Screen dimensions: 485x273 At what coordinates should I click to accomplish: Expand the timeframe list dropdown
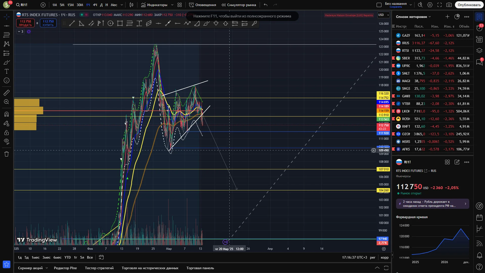(122, 5)
